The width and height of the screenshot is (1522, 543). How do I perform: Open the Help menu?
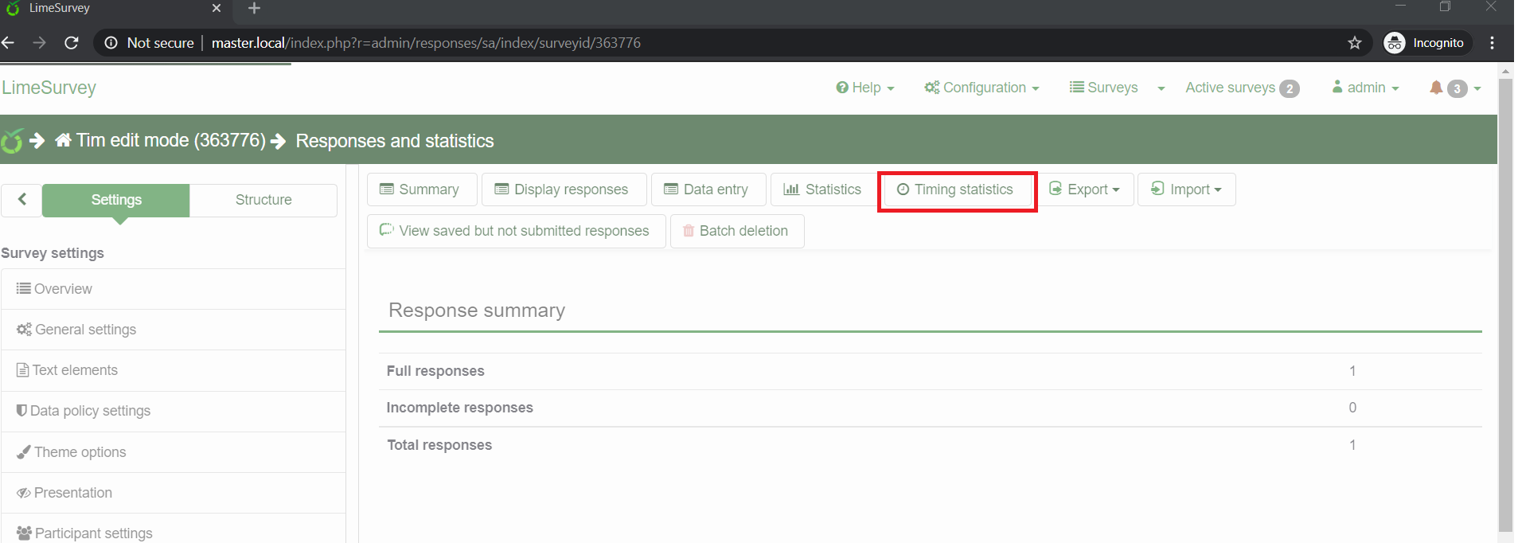click(x=864, y=88)
